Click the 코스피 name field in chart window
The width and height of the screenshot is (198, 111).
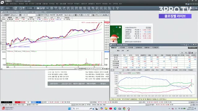pyautogui.click(x=30, y=15)
